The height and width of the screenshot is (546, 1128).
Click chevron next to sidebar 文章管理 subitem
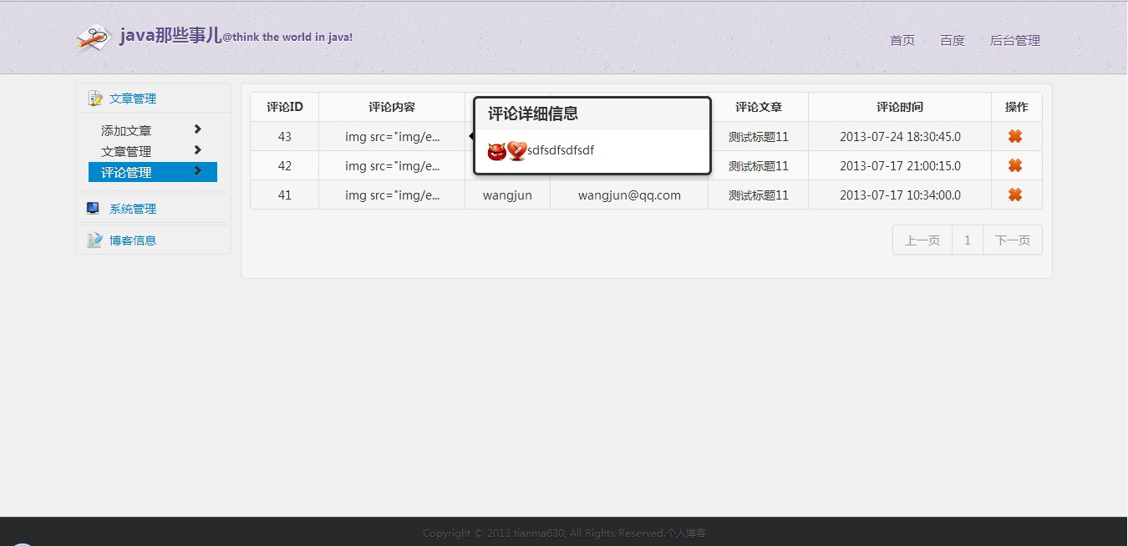(x=197, y=150)
